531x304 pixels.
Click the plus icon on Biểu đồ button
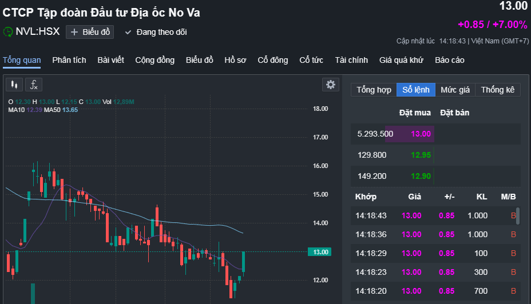coord(74,32)
